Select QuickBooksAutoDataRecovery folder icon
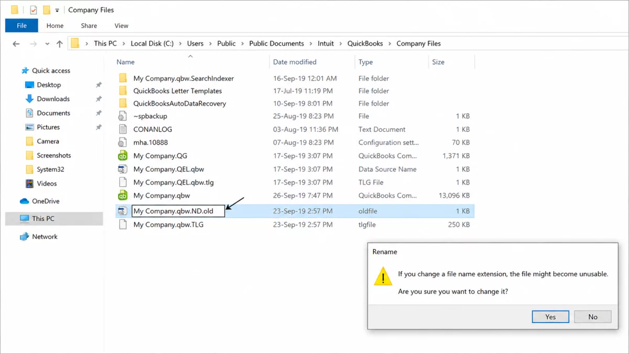This screenshot has height=354, width=629. click(x=123, y=103)
